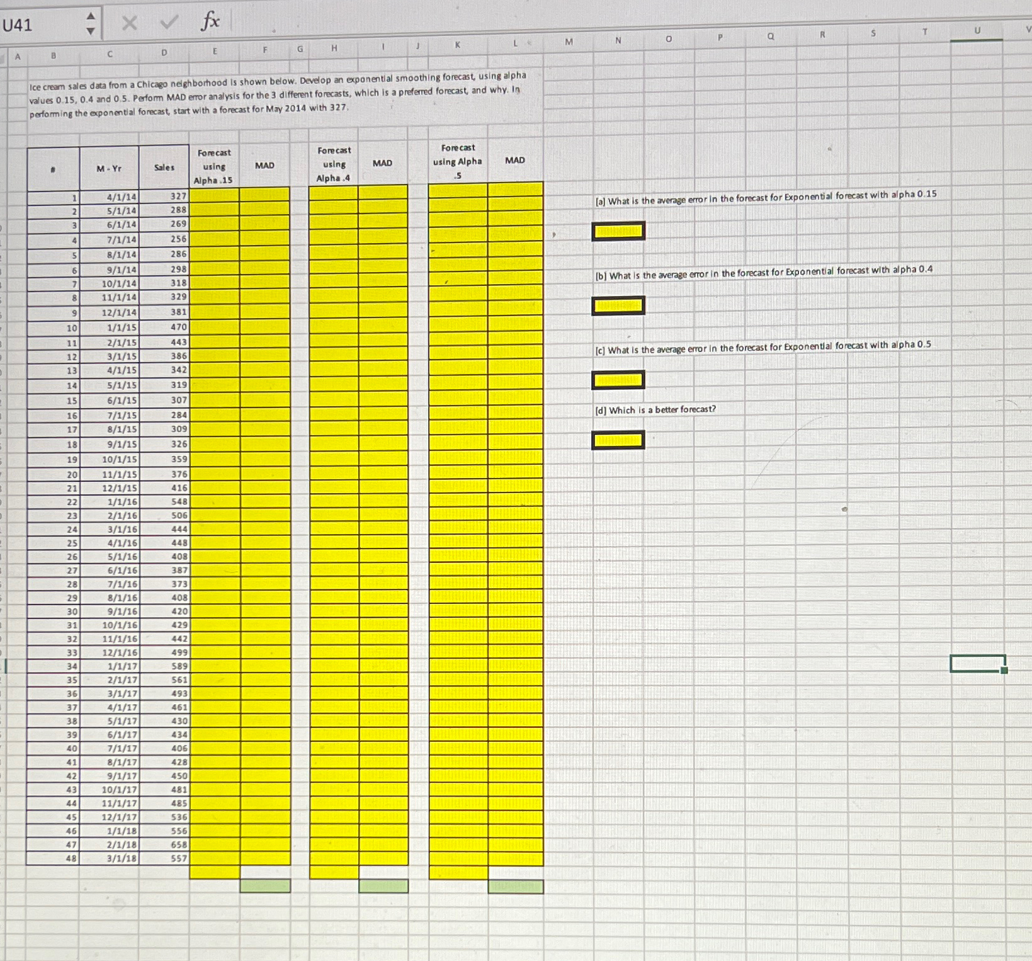
Task: Click the date cell 1/1/16
Action: (109, 502)
